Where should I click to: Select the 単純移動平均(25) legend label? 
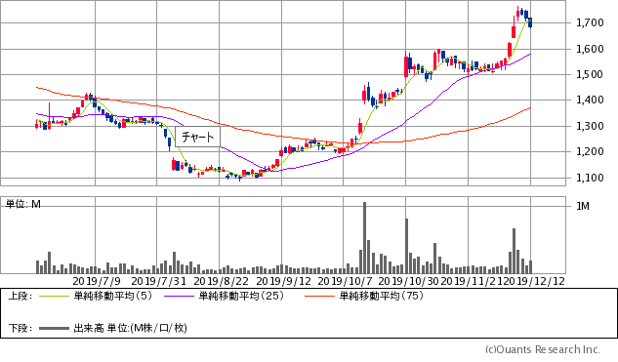241,296
